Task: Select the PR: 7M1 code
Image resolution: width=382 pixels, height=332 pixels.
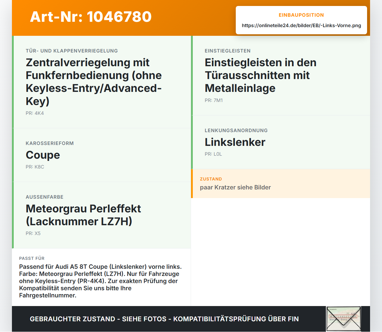Action: click(214, 100)
